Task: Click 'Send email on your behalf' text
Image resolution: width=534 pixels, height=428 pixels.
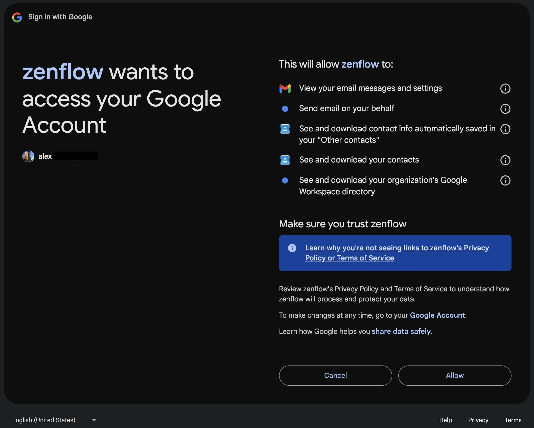Action: pos(346,108)
